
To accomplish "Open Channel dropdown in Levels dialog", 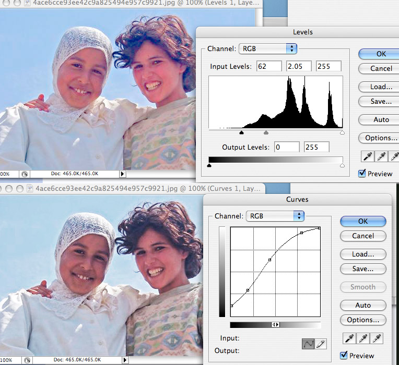I will pos(267,49).
